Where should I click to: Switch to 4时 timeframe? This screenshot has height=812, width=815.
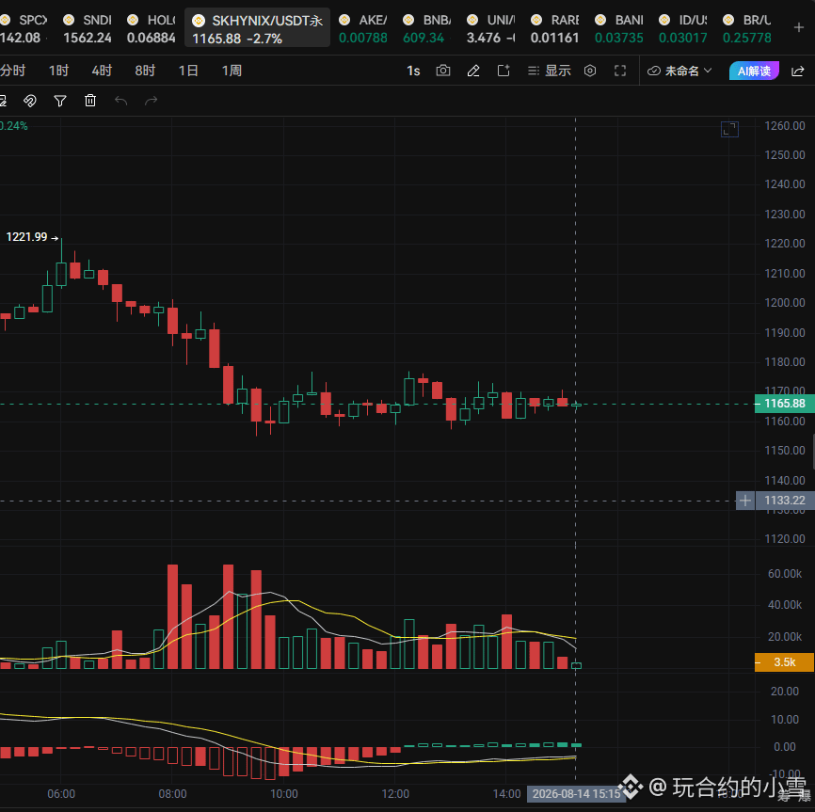pyautogui.click(x=102, y=71)
